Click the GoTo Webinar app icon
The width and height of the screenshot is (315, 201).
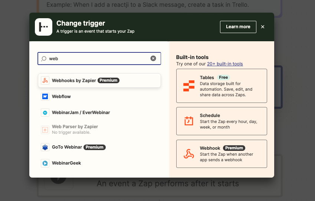pos(45,147)
